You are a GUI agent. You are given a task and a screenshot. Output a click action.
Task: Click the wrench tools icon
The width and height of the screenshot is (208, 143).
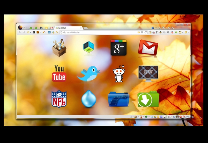coord(173,28)
